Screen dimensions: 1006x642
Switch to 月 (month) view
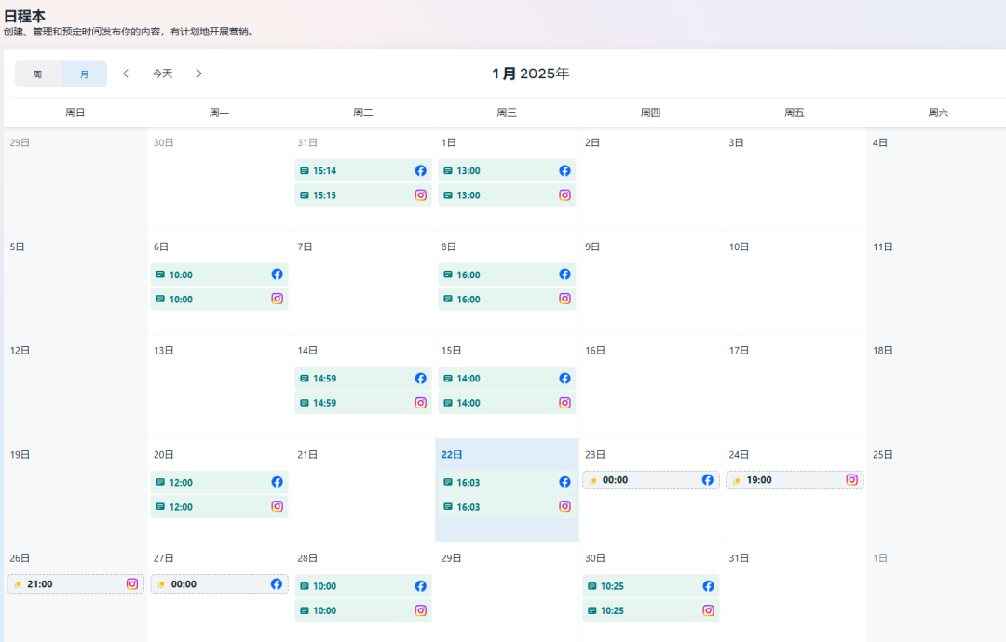click(x=85, y=73)
